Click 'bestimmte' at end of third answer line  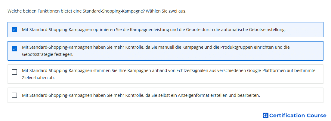pos(306,71)
